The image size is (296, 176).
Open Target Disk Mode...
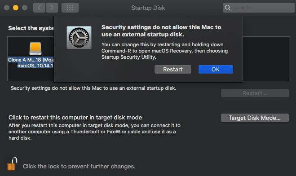pyautogui.click(x=255, y=118)
